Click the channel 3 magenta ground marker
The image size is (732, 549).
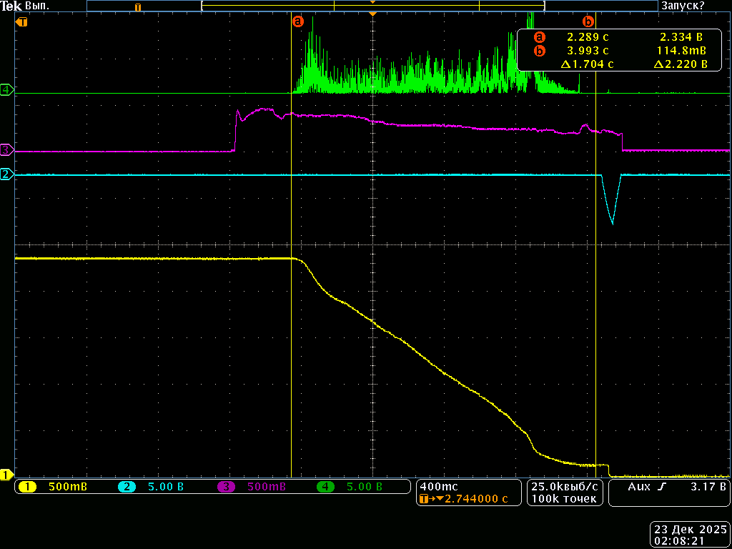click(6, 150)
